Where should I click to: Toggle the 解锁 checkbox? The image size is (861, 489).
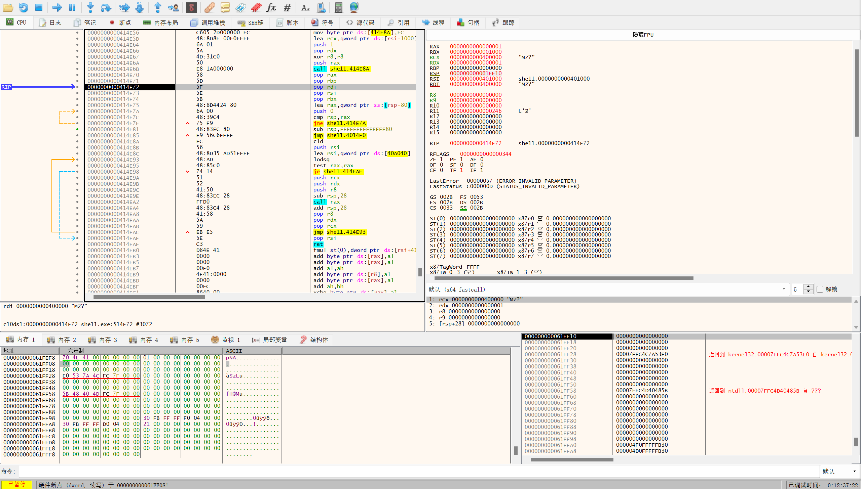tap(820, 289)
